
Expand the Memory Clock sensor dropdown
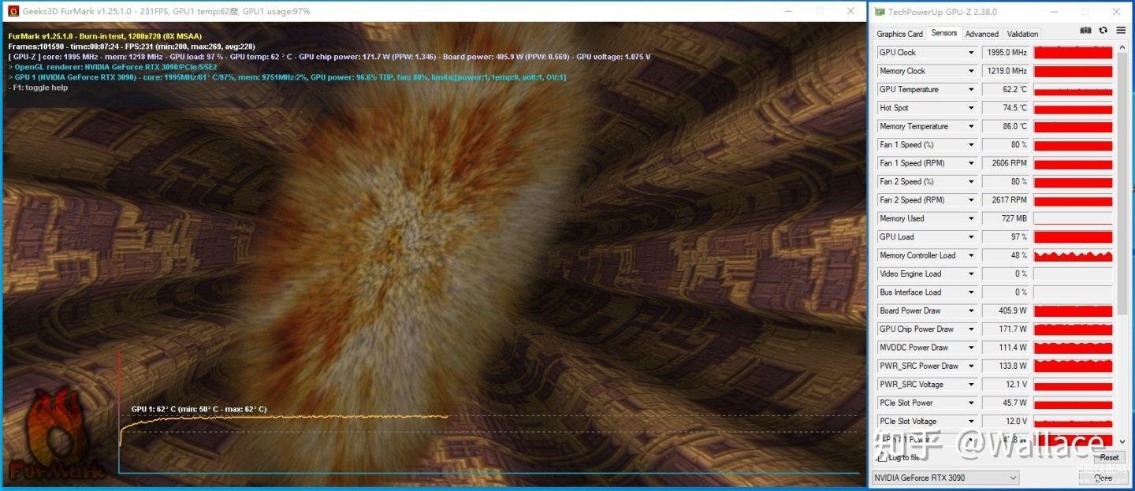(x=971, y=71)
